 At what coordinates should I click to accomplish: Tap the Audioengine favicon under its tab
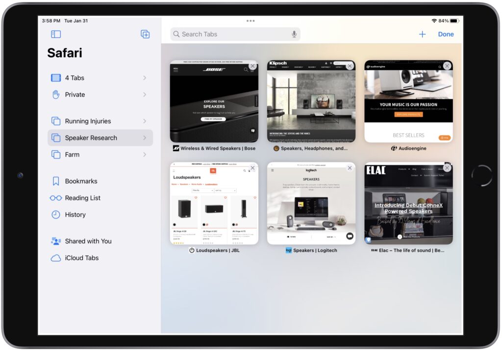coord(394,148)
